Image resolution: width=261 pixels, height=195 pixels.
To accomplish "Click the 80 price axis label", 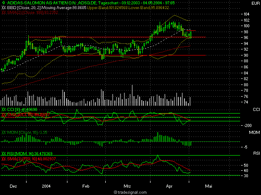I will click(246, 85).
